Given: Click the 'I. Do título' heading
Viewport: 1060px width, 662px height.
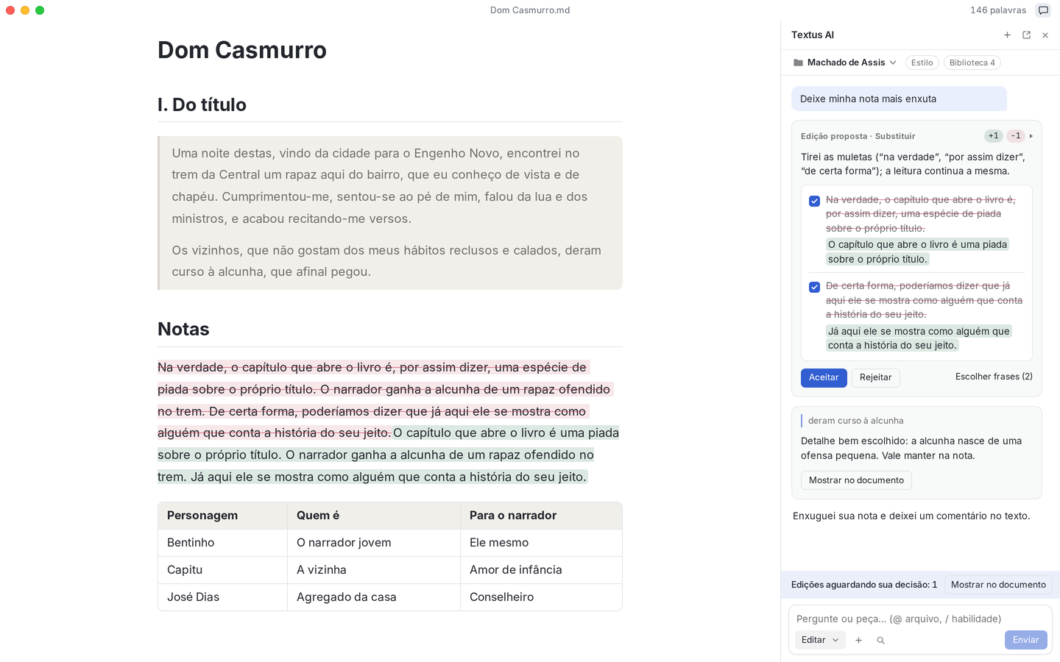Looking at the screenshot, I should tap(202, 104).
